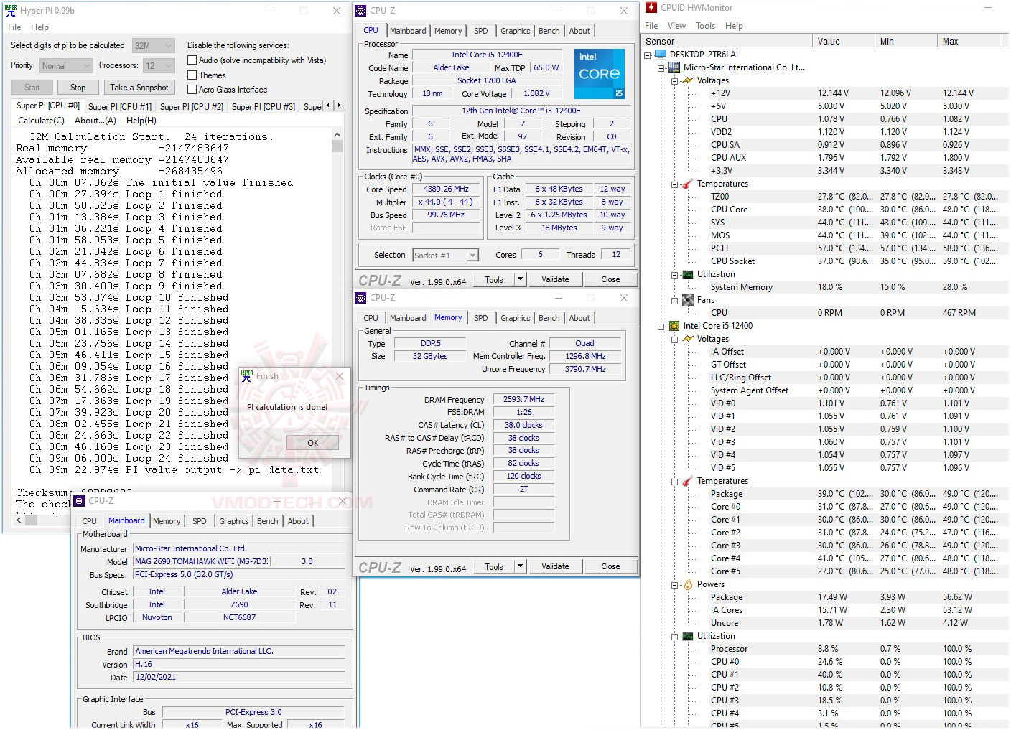The image size is (1011, 730).
Task: Collapse the Powers node in HWMonitor
Action: pos(675,584)
